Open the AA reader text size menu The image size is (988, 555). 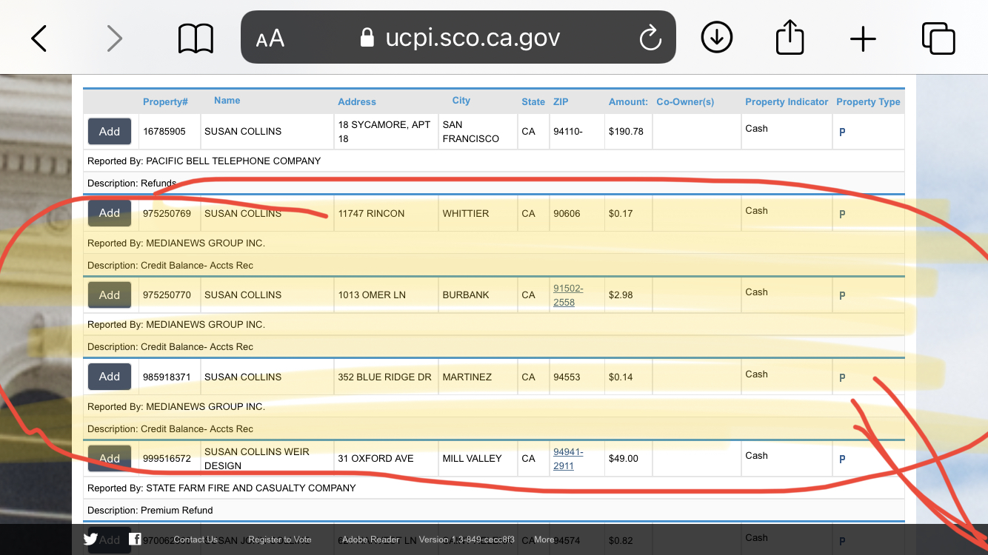click(270, 38)
